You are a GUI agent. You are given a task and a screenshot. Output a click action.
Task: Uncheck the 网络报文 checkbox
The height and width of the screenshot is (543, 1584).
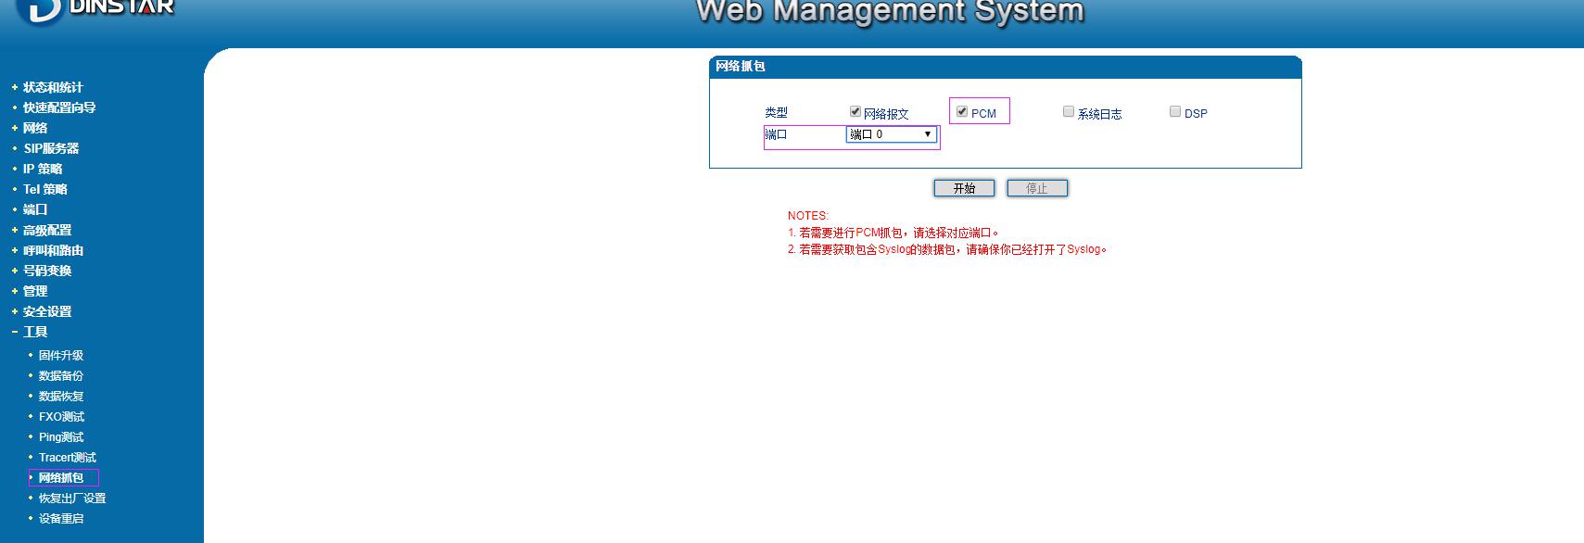point(855,111)
